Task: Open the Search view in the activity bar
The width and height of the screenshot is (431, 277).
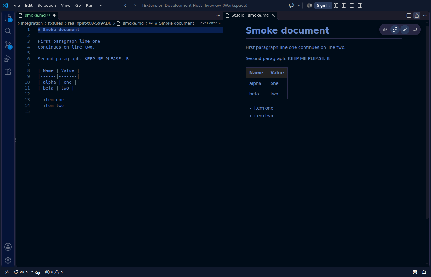Action: coord(8,31)
